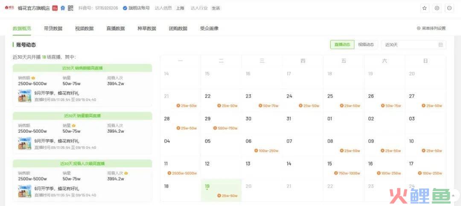
Task: Click the 25w-50w sales badge on day 10
Action: click(x=432, y=151)
